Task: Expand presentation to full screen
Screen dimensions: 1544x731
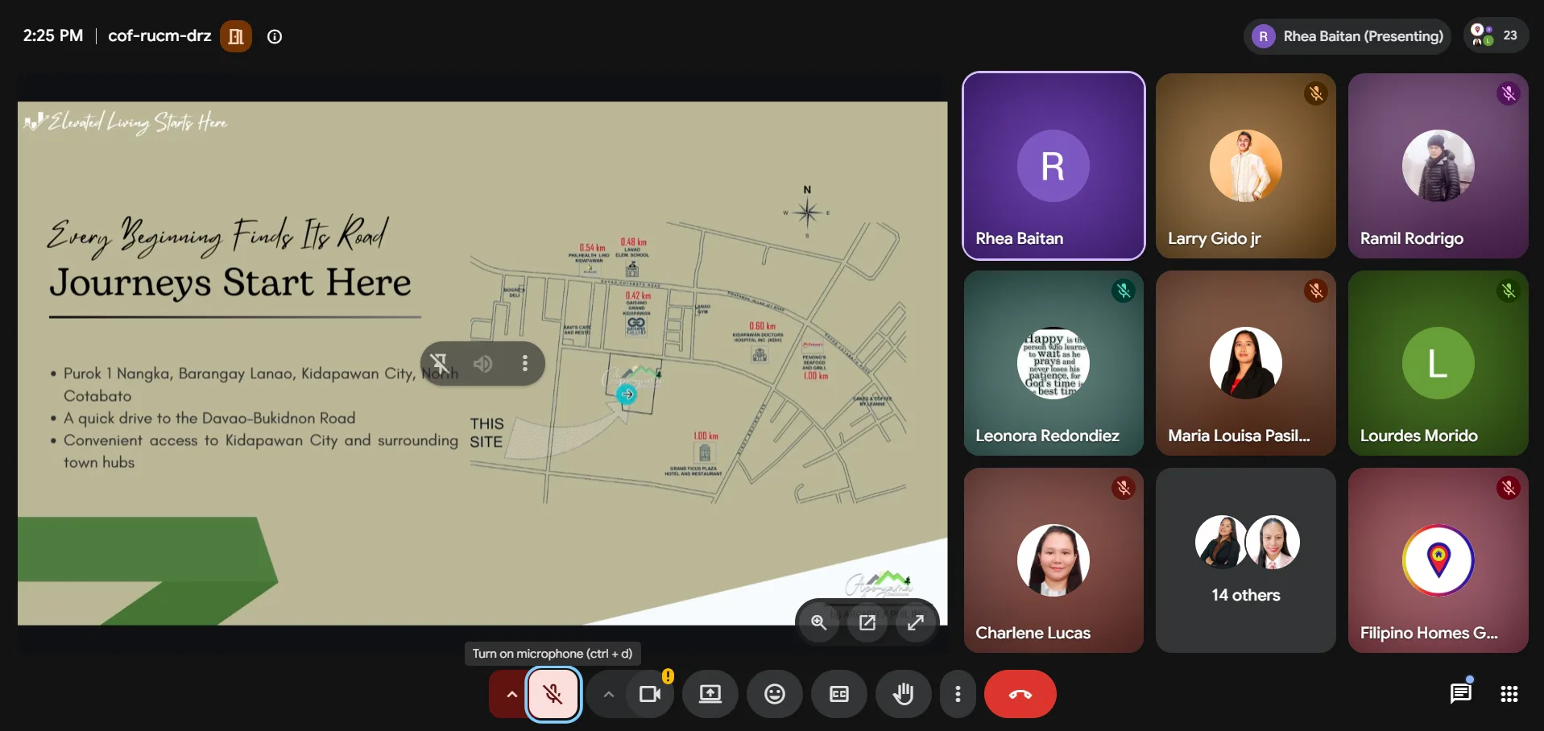Action: point(916,622)
